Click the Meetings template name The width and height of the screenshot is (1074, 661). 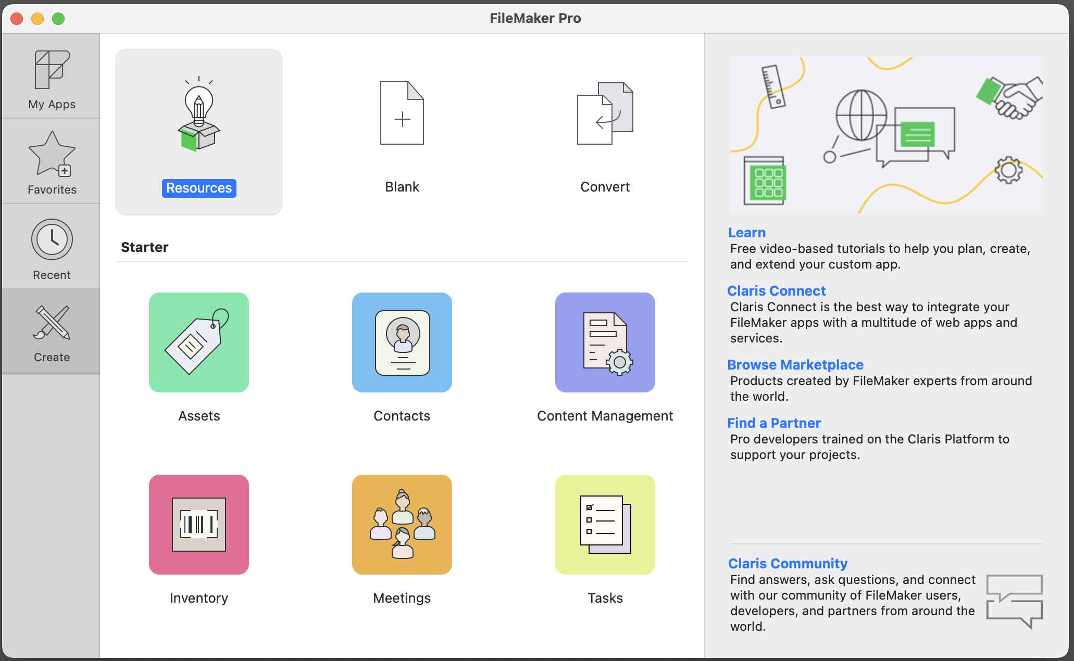click(402, 598)
